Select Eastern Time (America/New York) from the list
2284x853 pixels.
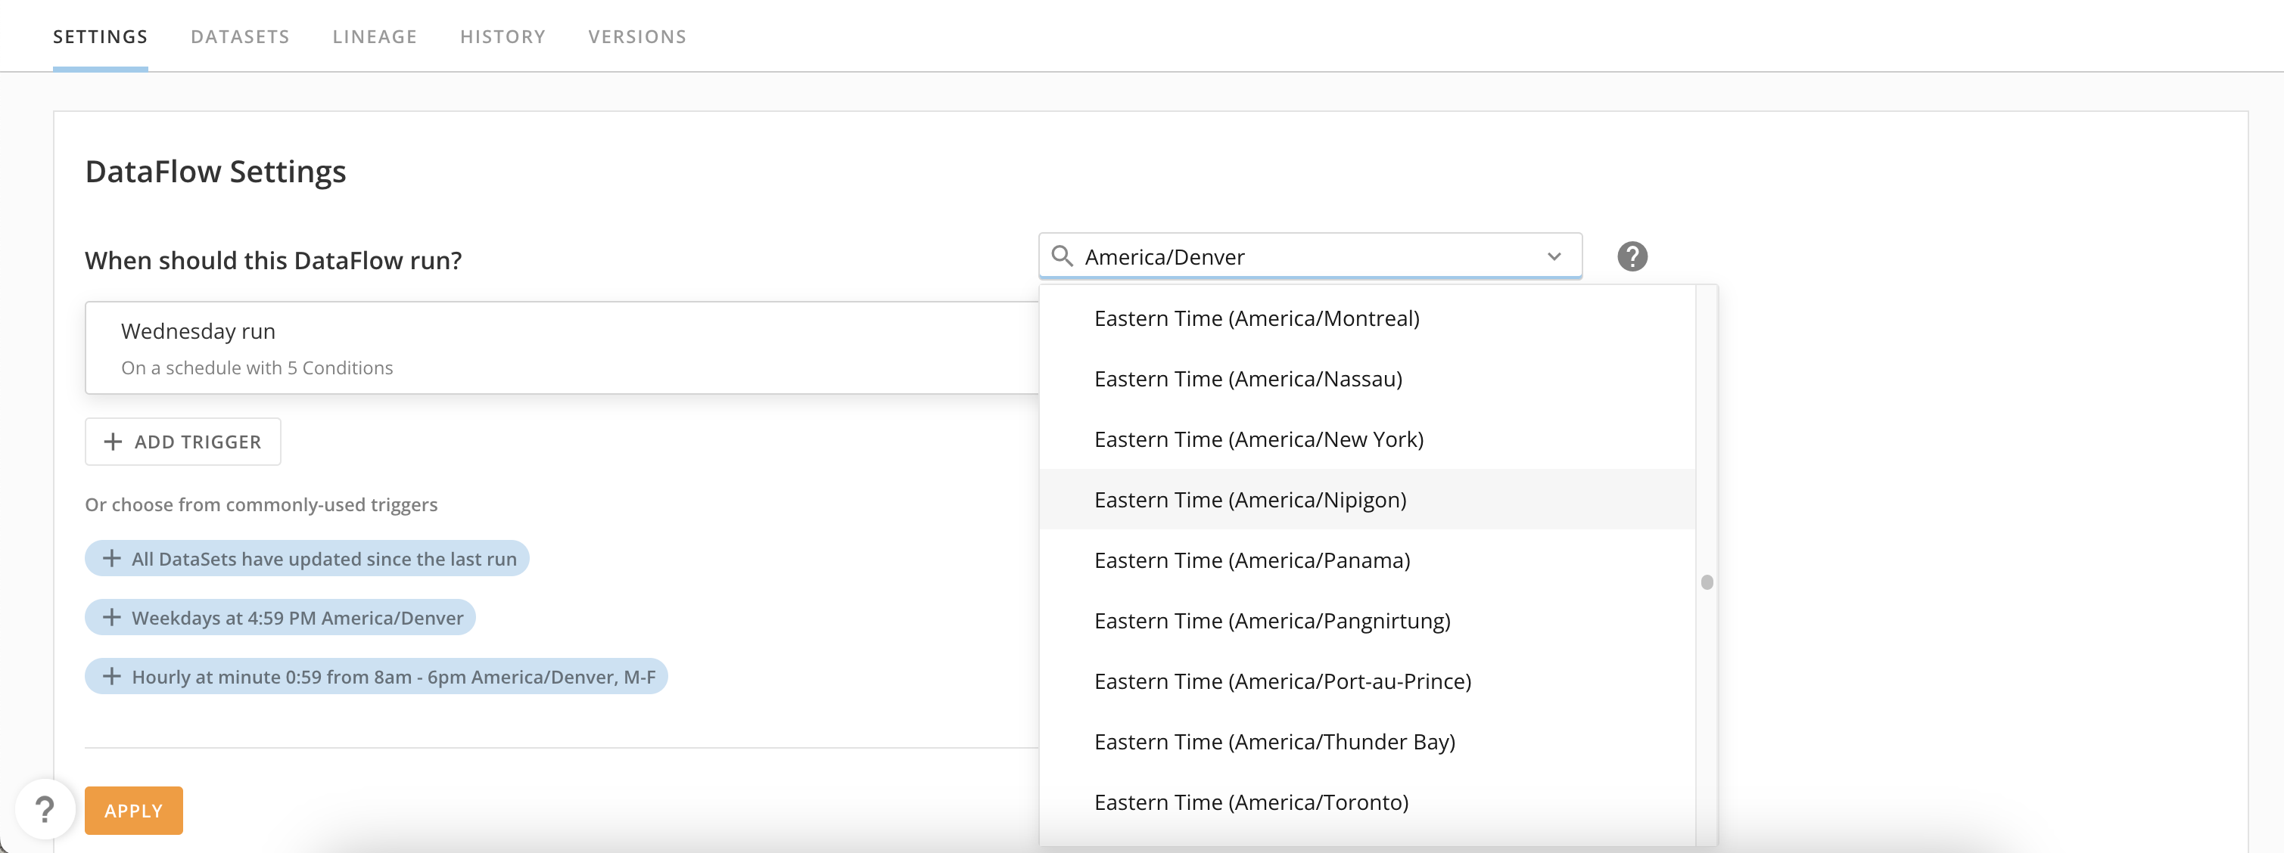pyautogui.click(x=1260, y=439)
